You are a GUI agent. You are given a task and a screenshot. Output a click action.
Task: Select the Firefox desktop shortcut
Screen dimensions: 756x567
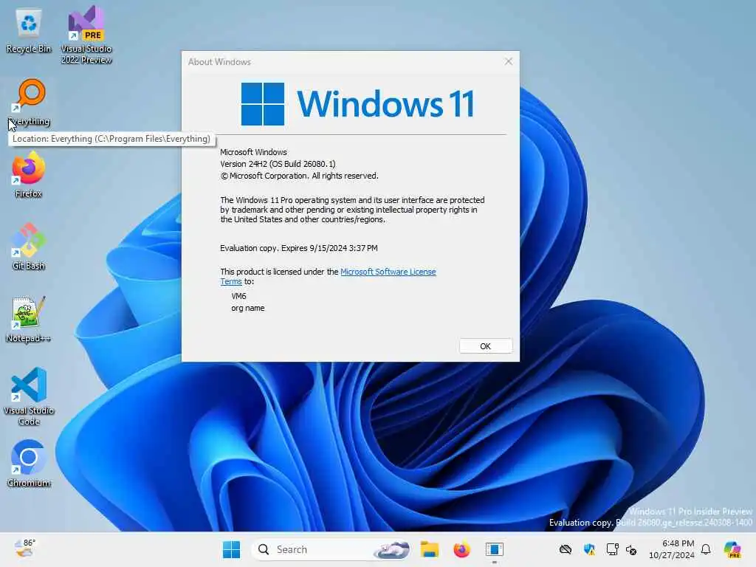click(29, 174)
